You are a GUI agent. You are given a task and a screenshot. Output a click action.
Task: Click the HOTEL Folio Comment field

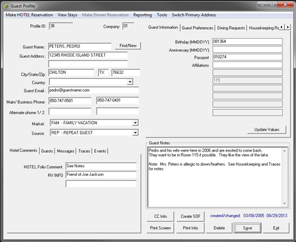pyautogui.click(x=101, y=166)
